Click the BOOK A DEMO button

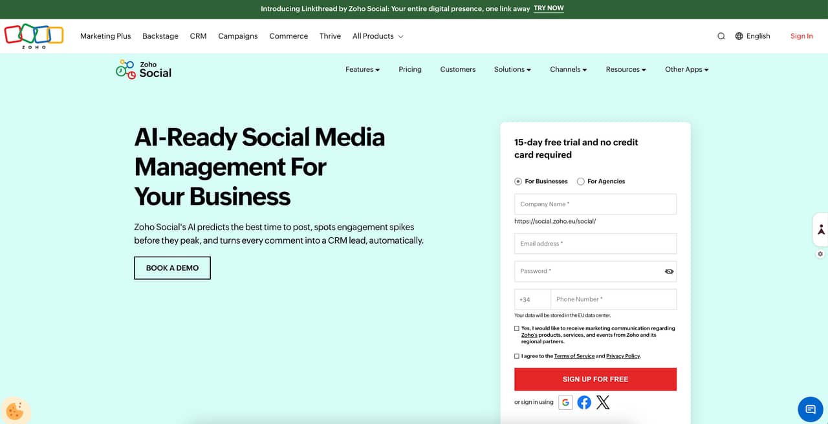(172, 268)
